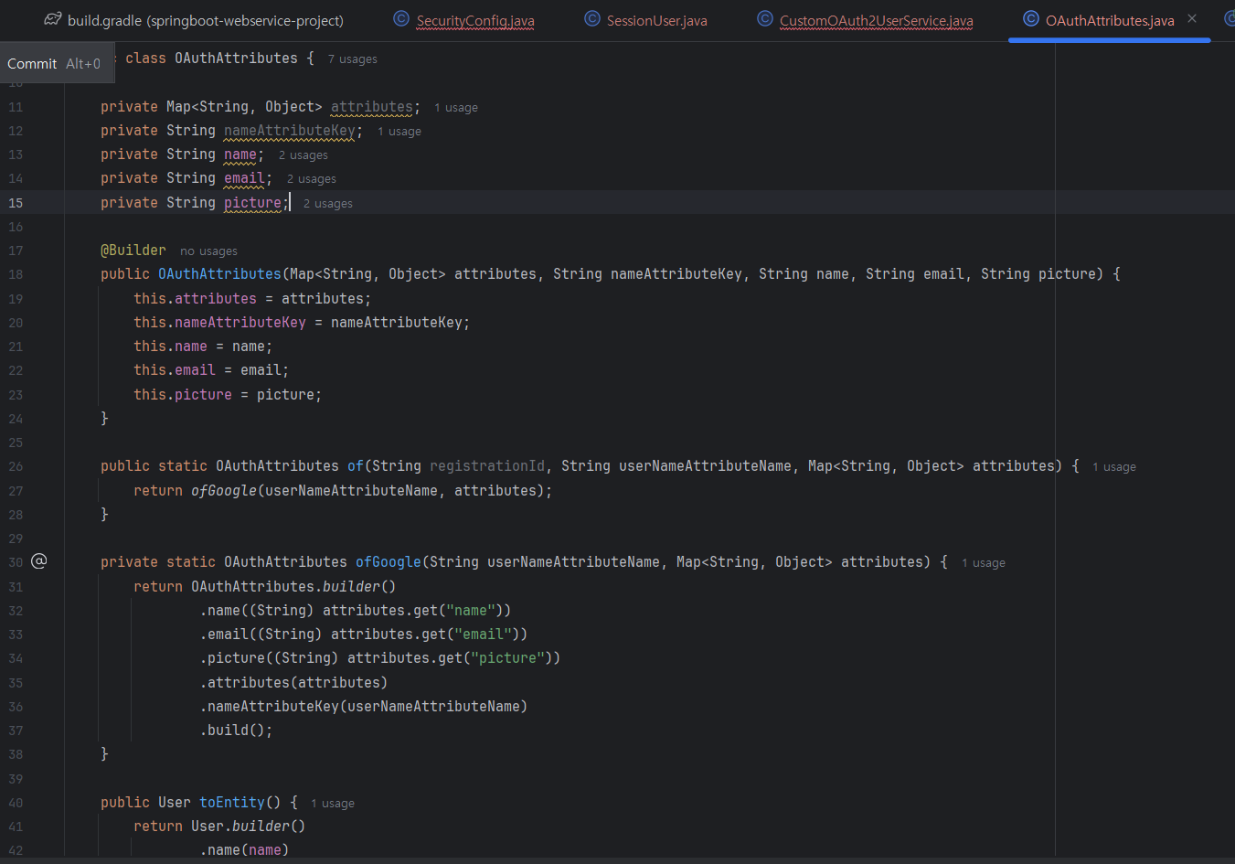Select the OAuthAttributes.java tab
Image resolution: width=1235 pixels, height=864 pixels.
(1110, 20)
